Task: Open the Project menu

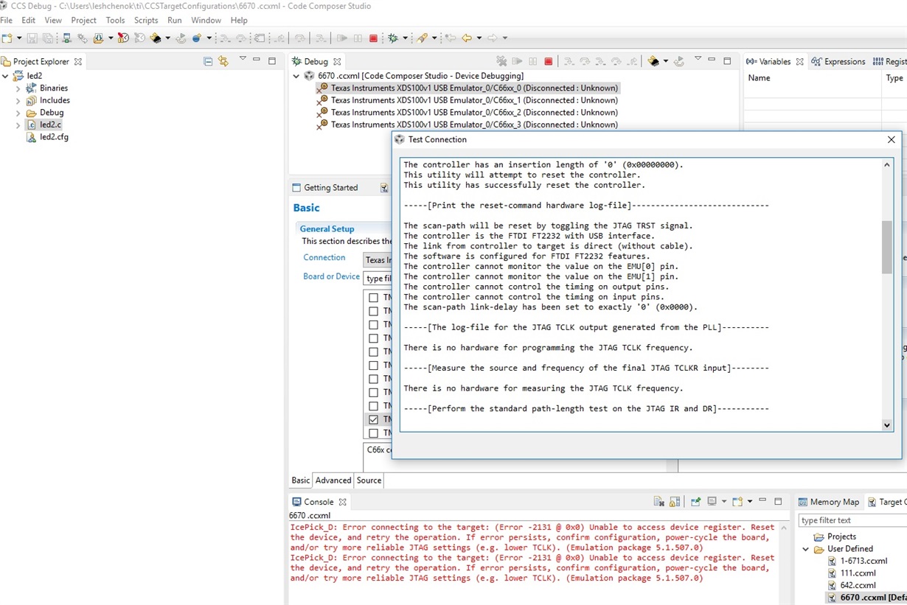Action: (83, 20)
